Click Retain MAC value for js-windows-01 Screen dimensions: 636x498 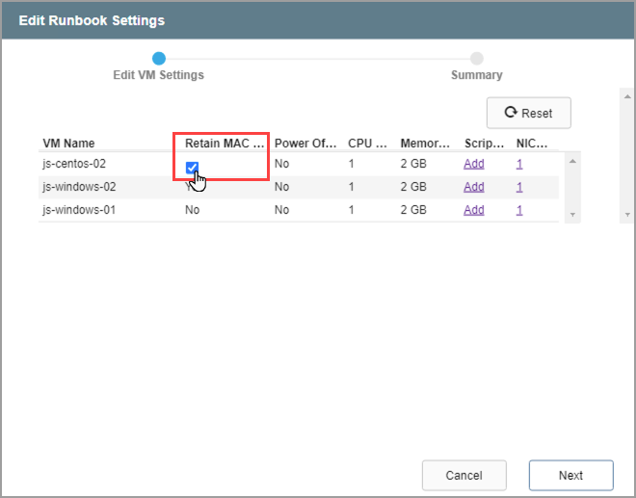pos(193,210)
